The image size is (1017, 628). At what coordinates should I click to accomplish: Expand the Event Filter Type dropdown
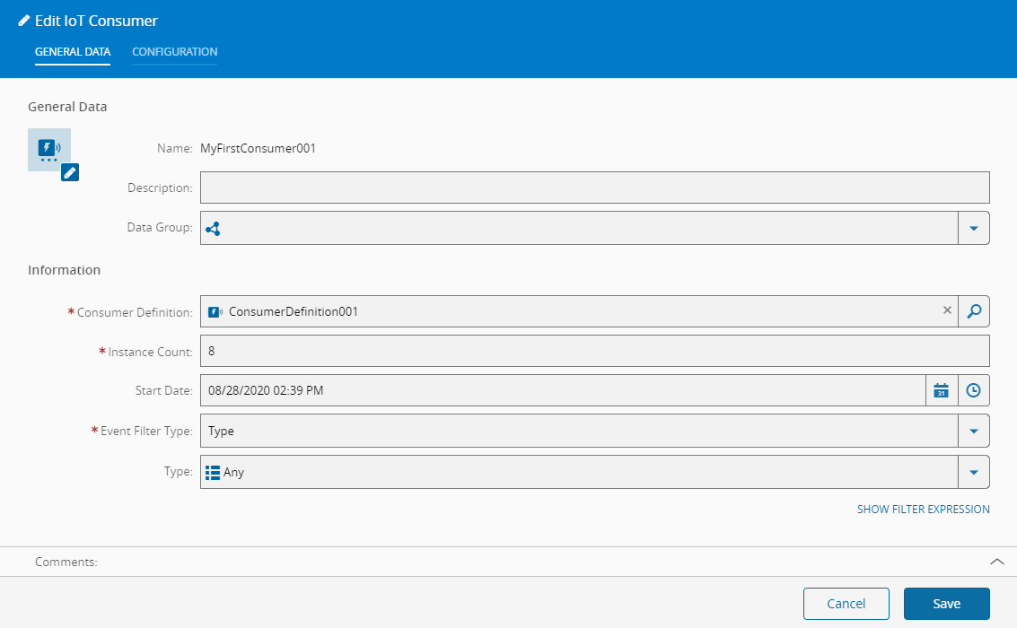974,431
